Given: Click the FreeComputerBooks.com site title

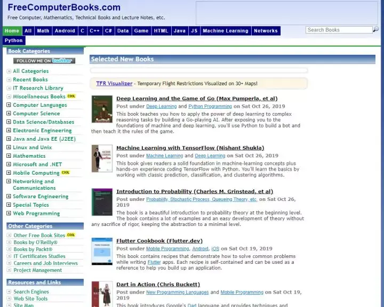Looking at the screenshot, I should click(x=64, y=7).
